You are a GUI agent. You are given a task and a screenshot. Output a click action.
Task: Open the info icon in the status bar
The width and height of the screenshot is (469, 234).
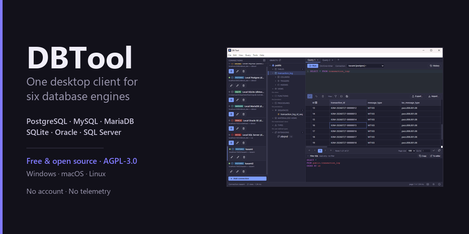point(439,184)
